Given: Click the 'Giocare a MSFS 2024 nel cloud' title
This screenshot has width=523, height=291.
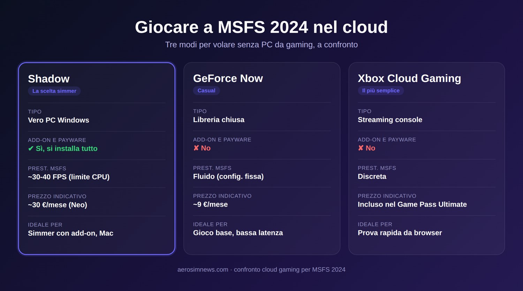Looking at the screenshot, I should [x=261, y=27].
